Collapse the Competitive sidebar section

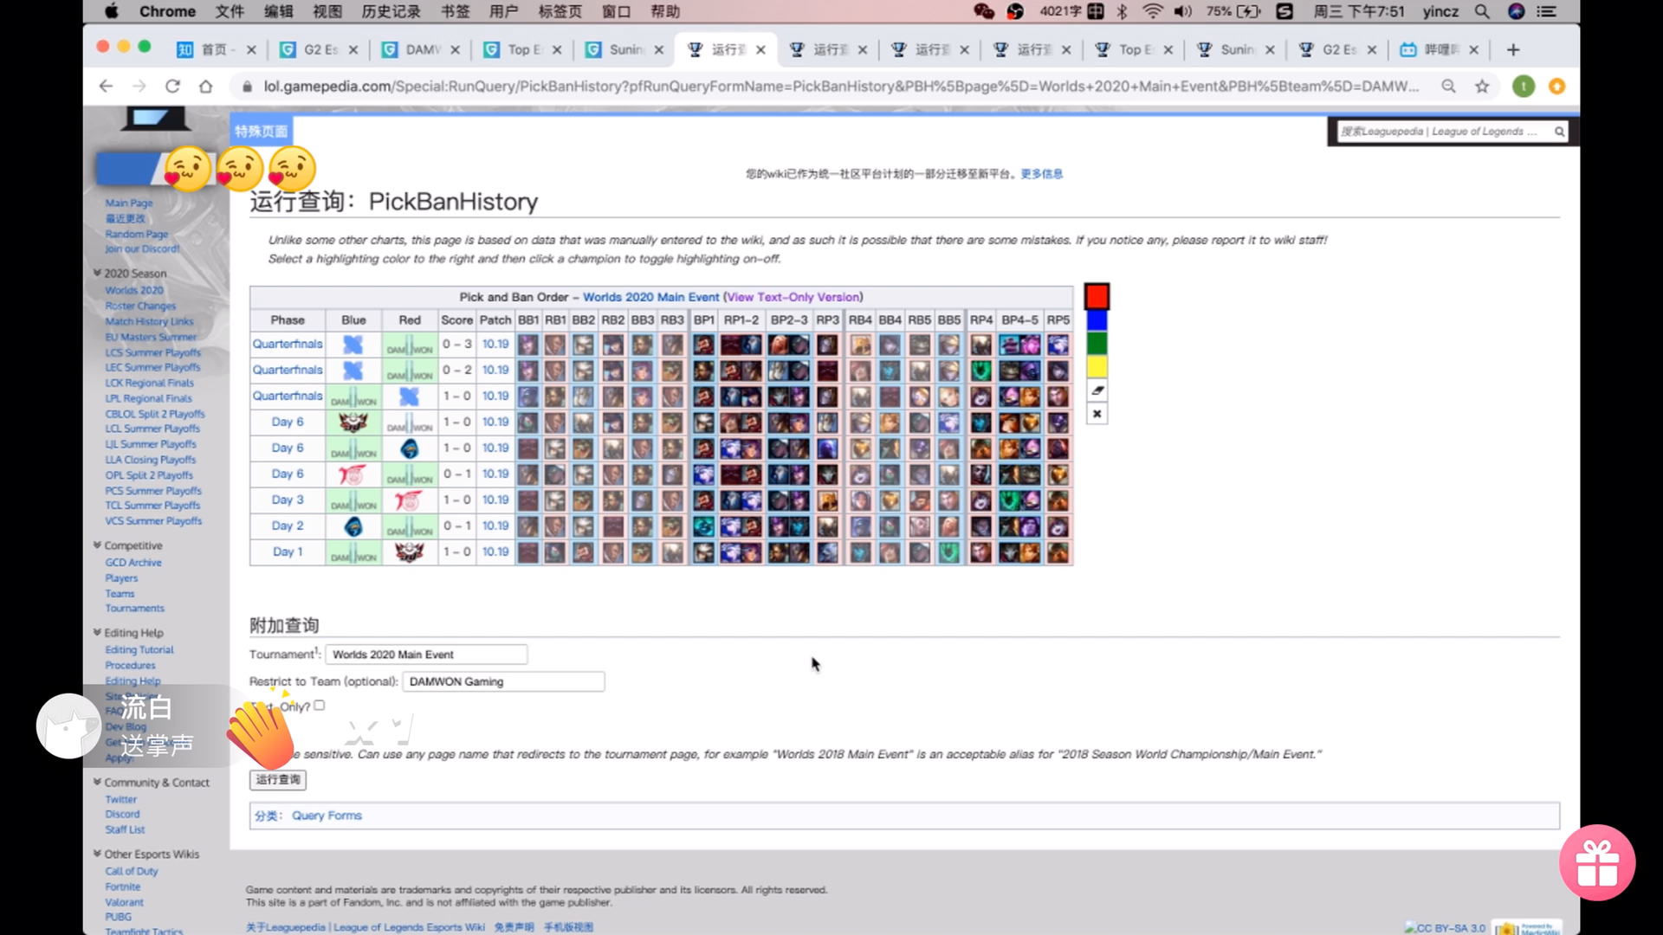[97, 545]
